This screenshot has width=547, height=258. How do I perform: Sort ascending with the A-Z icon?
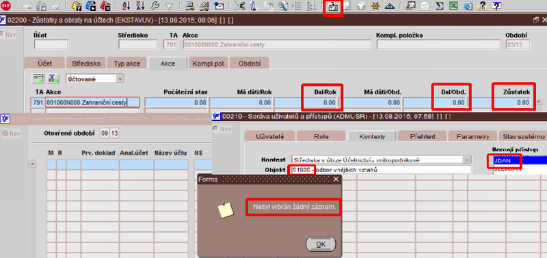point(126,5)
